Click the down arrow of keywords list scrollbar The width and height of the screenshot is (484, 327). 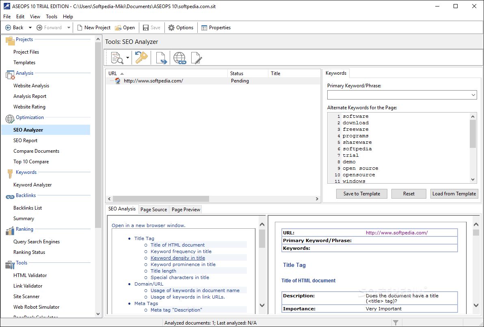pos(473,180)
